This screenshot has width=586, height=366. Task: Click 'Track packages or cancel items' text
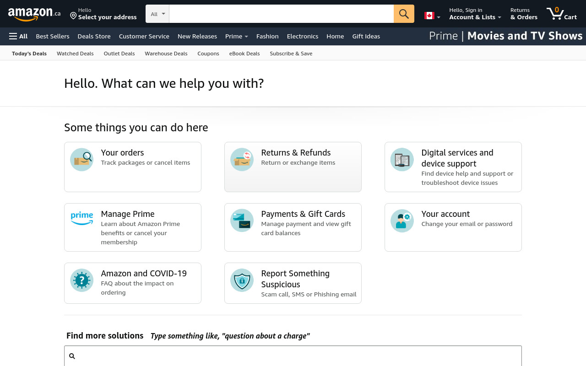click(146, 163)
